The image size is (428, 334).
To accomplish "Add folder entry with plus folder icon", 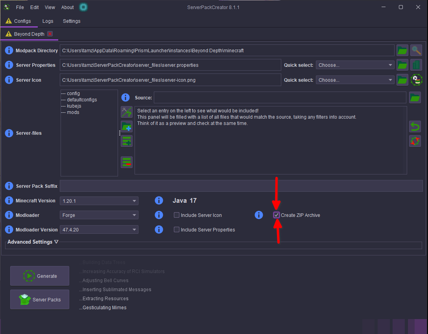I will [x=127, y=127].
